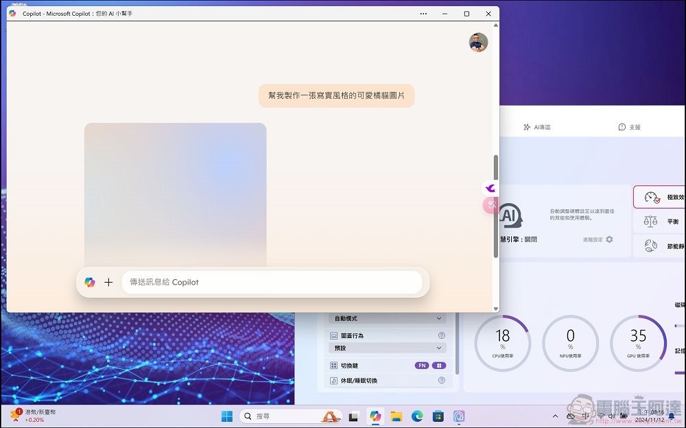Image resolution: width=686 pixels, height=428 pixels.
Task: Show hidden system tray icons chevron
Action: pos(555,416)
